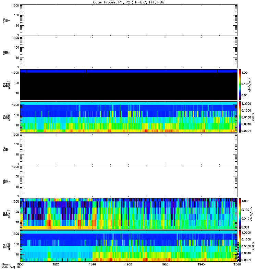Click the thb fbk edc12 color bar

[240, 84]
